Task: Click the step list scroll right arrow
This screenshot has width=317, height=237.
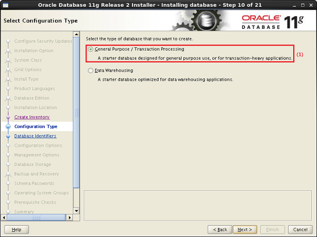Action: (70, 217)
